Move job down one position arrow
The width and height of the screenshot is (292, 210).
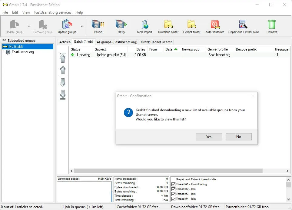coord(63,82)
